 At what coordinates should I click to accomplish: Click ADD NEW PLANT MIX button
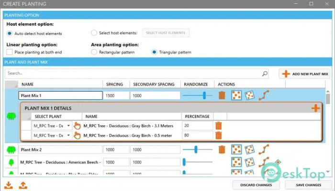[x=304, y=74]
